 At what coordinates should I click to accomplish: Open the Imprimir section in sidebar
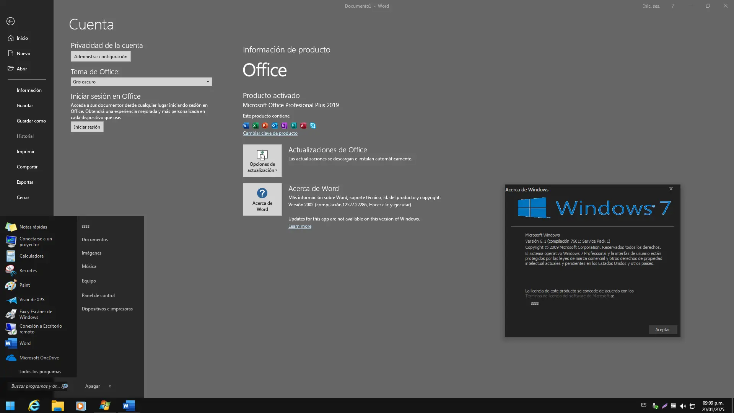[x=26, y=151]
